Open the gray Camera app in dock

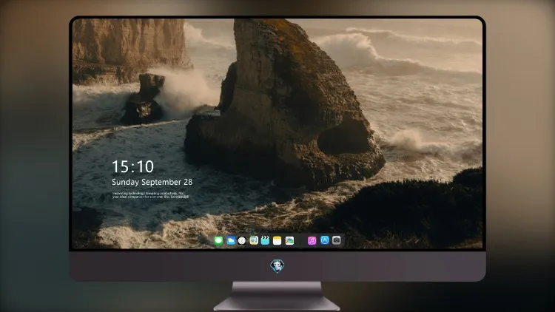(x=336, y=240)
